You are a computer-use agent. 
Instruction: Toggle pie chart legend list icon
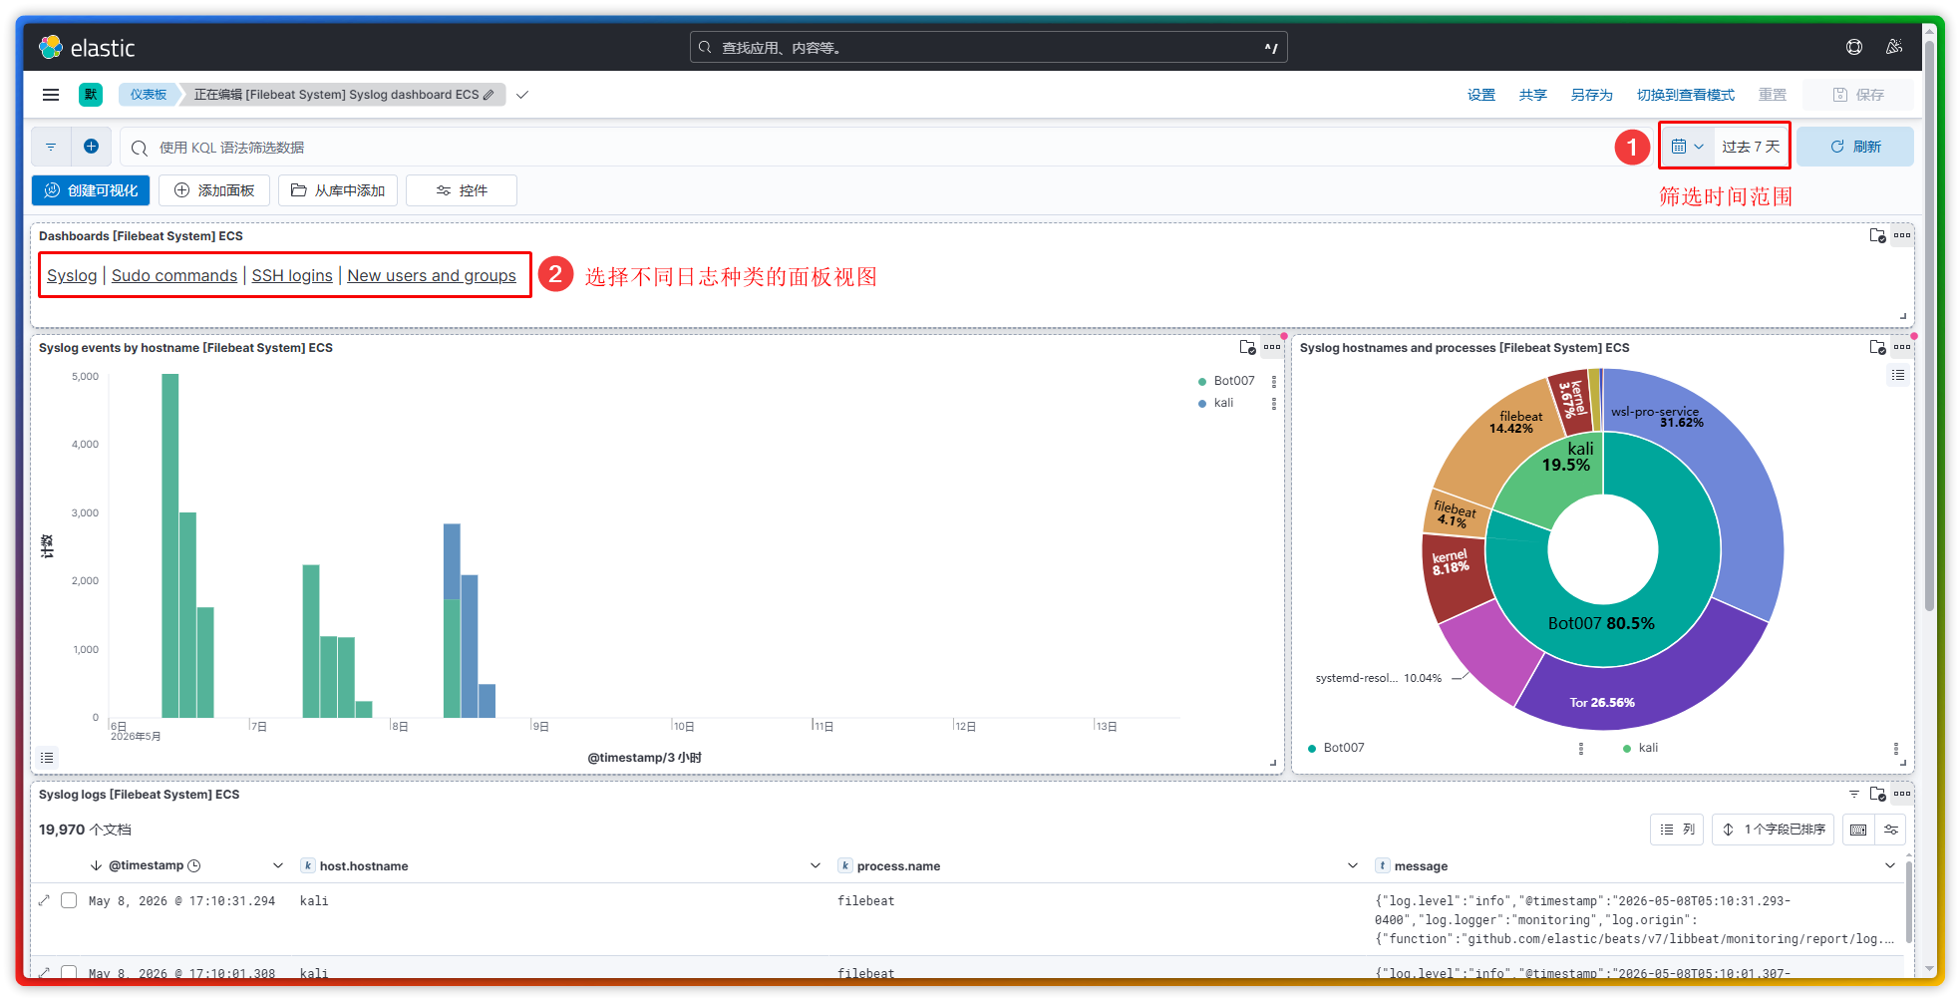pyautogui.click(x=1898, y=375)
